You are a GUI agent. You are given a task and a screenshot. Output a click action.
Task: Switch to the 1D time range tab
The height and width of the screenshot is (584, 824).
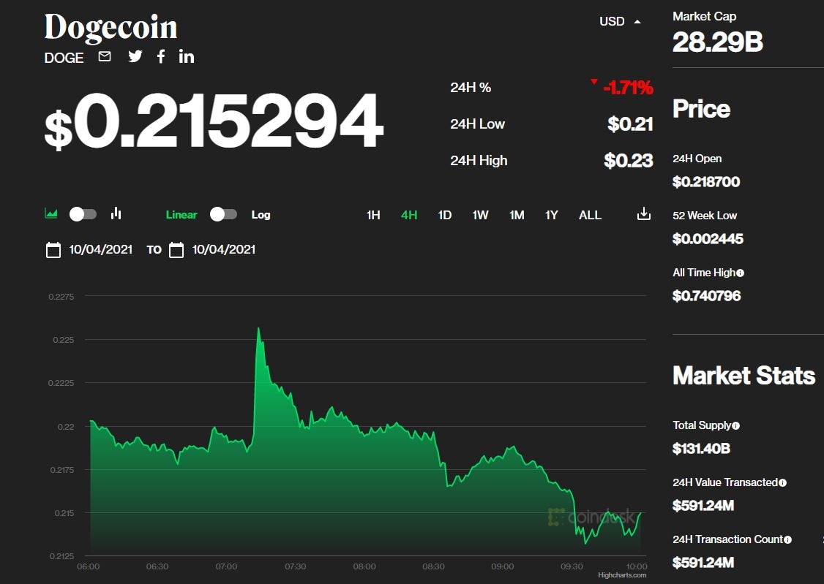pos(444,214)
